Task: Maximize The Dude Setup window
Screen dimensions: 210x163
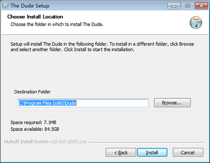Action: click(187, 6)
